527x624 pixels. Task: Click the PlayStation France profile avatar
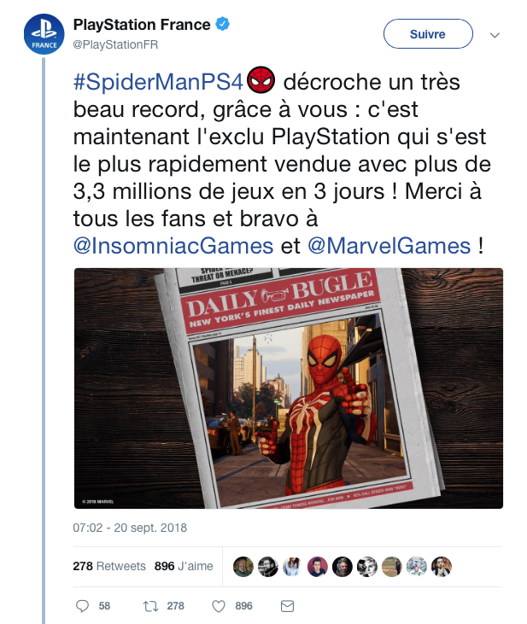pos(44,34)
